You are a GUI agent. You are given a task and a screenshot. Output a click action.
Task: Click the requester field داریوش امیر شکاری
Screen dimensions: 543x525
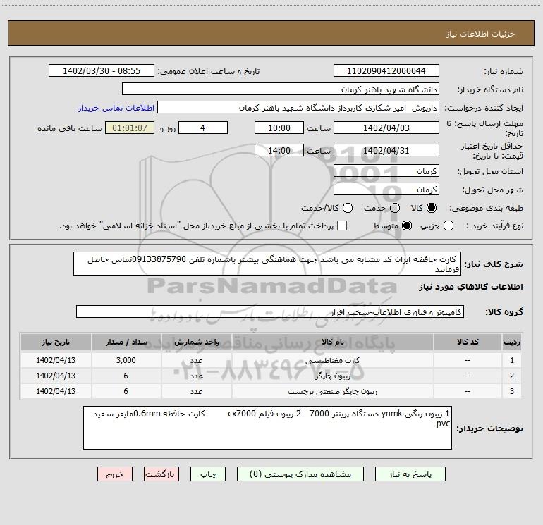coord(298,108)
